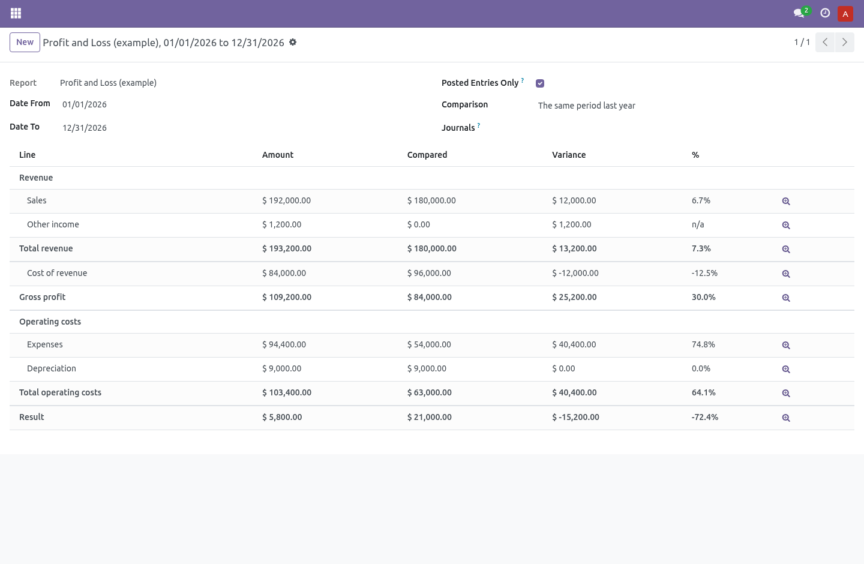
Task: Go to the next record arrow
Action: click(845, 42)
